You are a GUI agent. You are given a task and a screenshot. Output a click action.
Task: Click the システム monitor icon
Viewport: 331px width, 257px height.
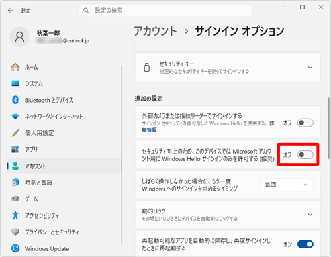pos(15,83)
